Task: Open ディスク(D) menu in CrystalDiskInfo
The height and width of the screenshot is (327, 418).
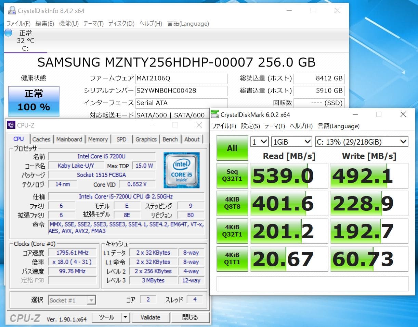Action: 121,24
